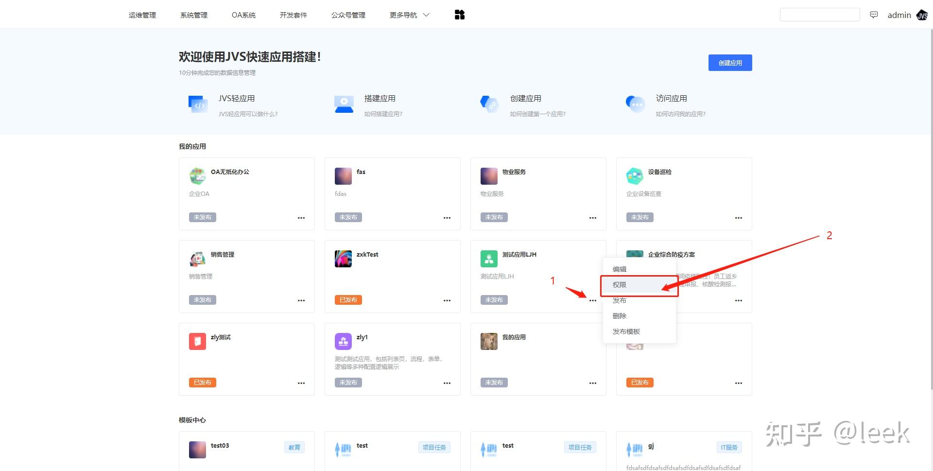This screenshot has width=933, height=471.
Task: Click the OA无纸化办公 app icon
Action: click(x=197, y=176)
